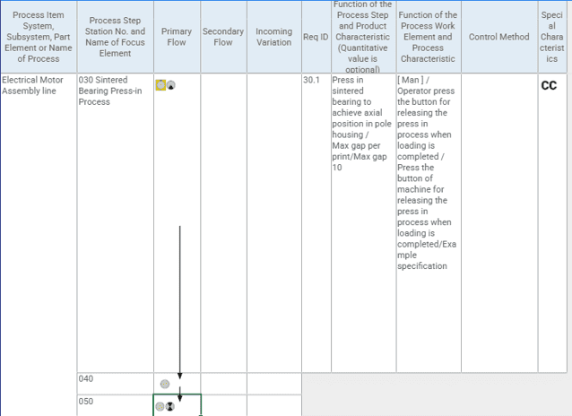Select the Incoming Variation column header
The width and height of the screenshot is (572, 416).
pyautogui.click(x=274, y=37)
